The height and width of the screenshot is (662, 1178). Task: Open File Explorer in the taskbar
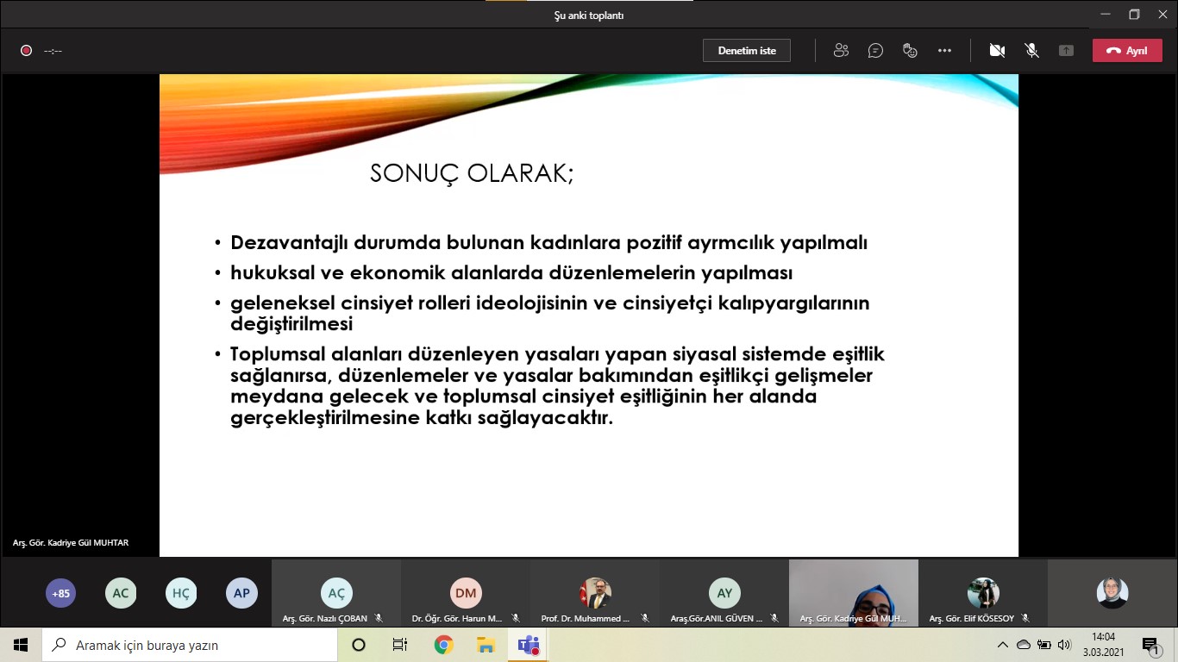coord(486,645)
